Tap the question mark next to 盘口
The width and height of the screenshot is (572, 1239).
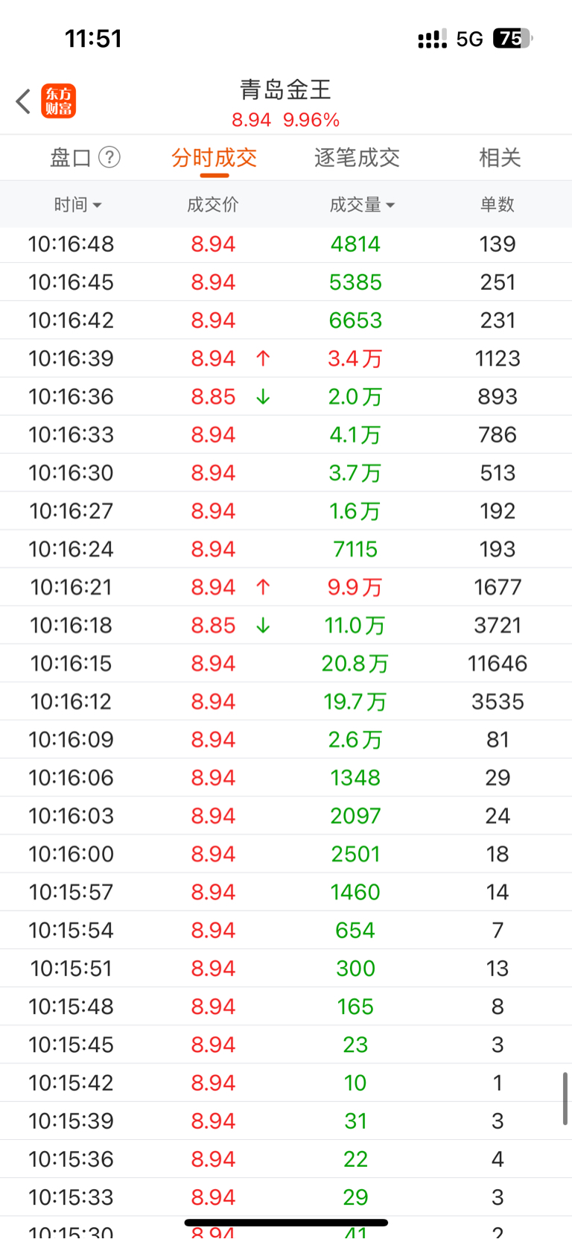(109, 157)
